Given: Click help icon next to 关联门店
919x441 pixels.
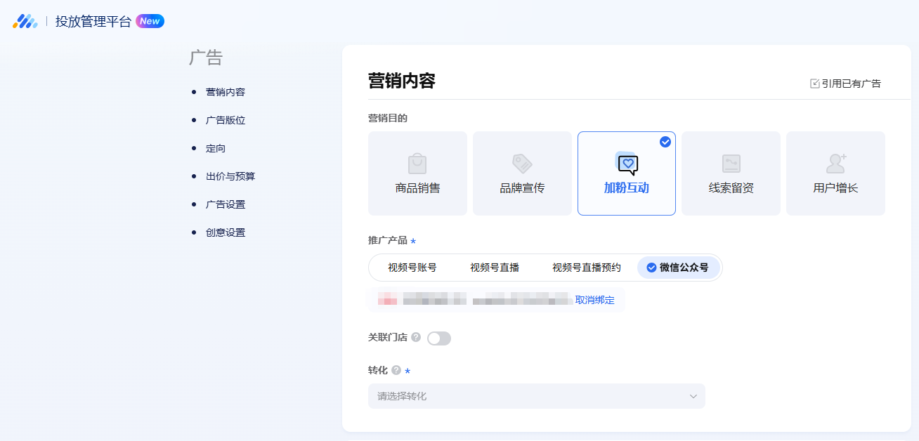Looking at the screenshot, I should pos(416,338).
